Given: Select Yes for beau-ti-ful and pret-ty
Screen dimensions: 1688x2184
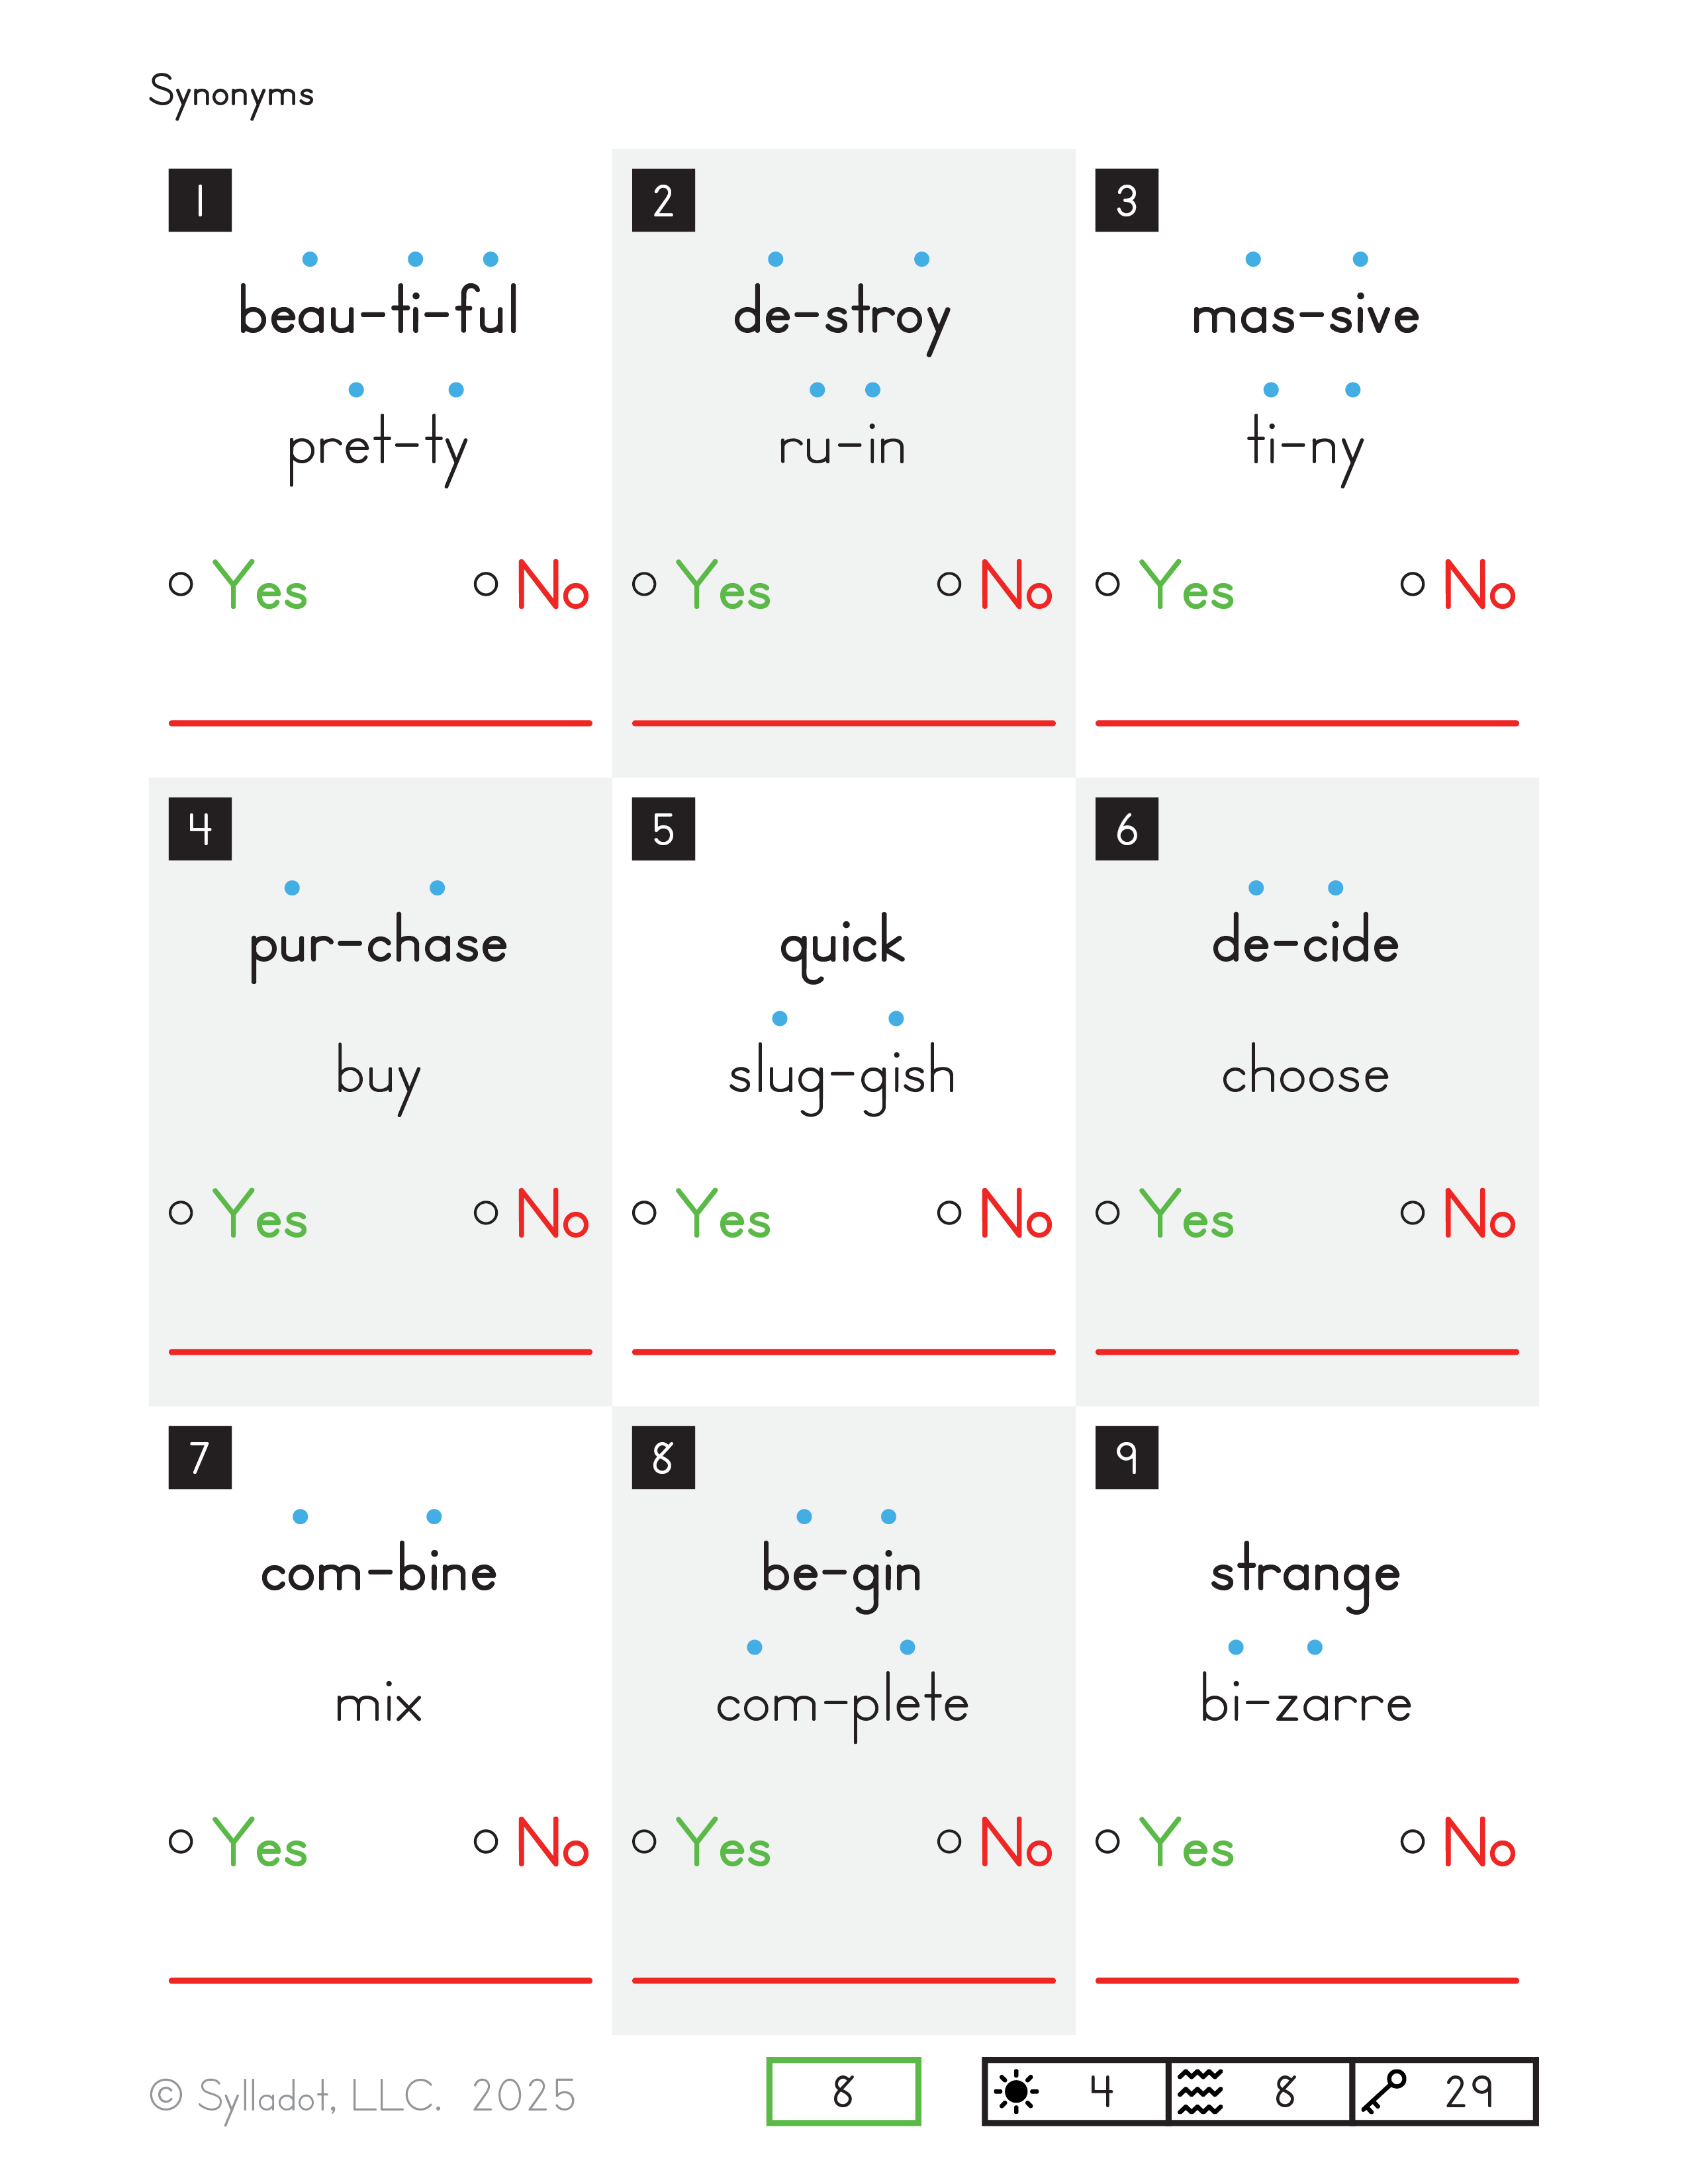Looking at the screenshot, I should pyautogui.click(x=181, y=584).
